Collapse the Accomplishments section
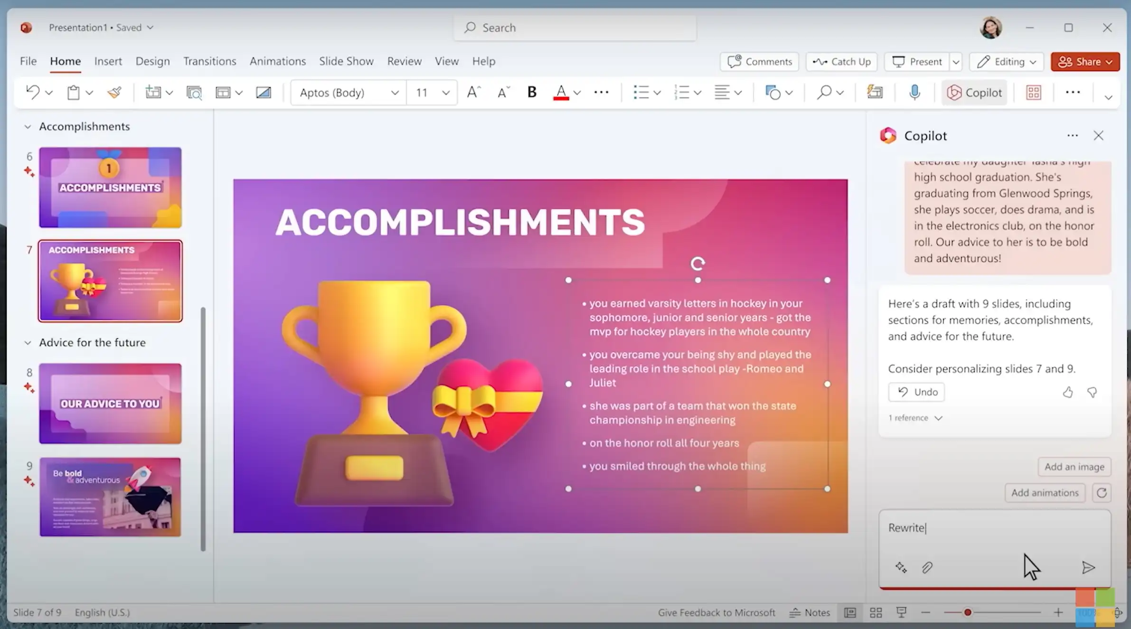Screen dimensions: 1131x629 [x=28, y=127]
